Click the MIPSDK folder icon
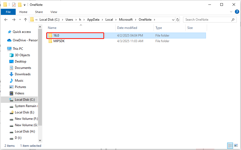The width and height of the screenshot is (241, 150). pos(50,41)
